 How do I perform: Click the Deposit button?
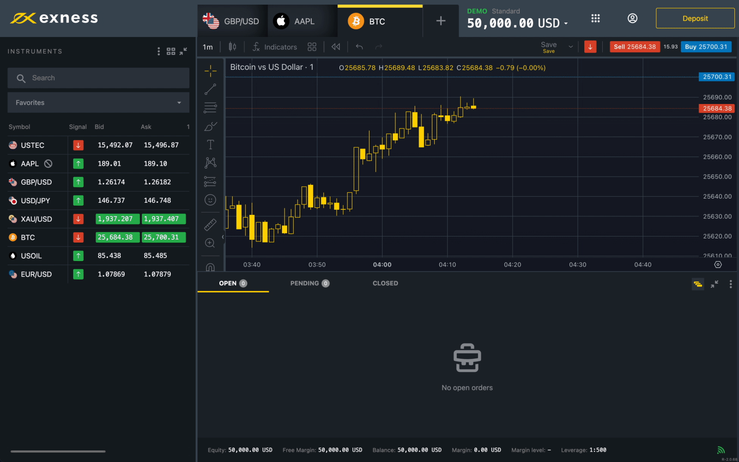tap(695, 18)
